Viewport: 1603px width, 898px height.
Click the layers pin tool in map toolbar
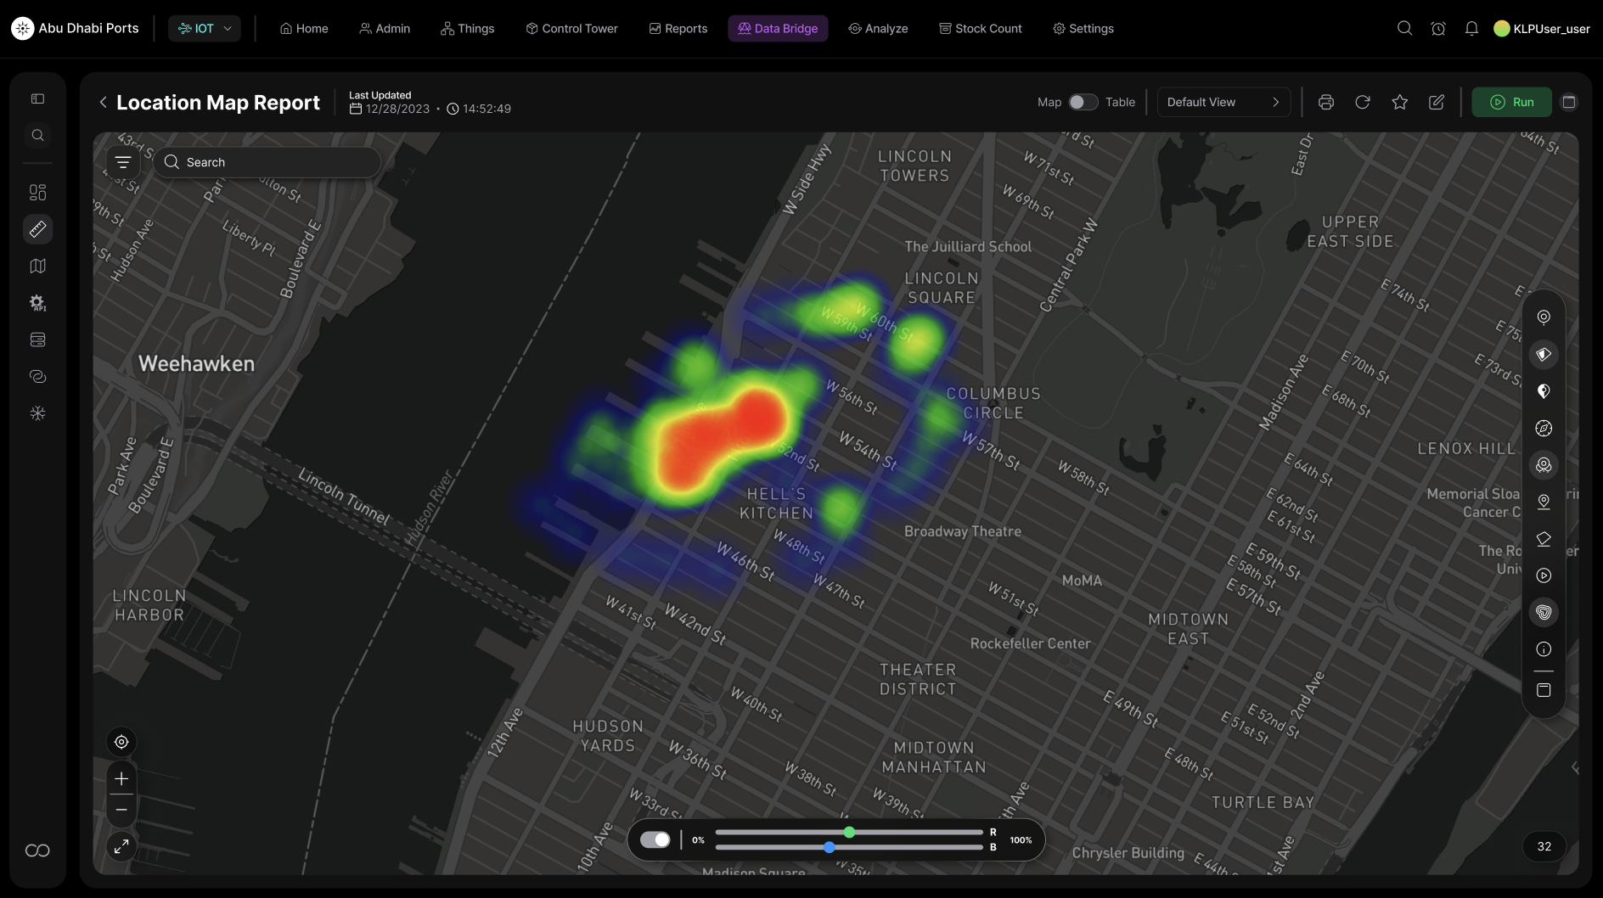pyautogui.click(x=1544, y=465)
